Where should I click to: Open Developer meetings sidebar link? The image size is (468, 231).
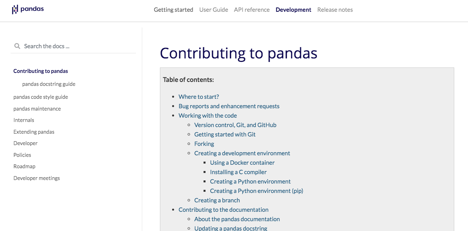(37, 178)
